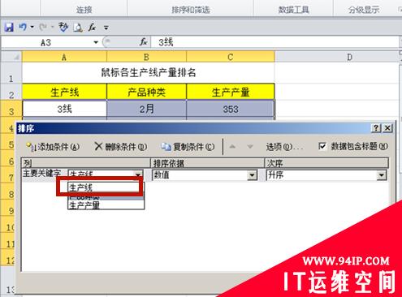Click the 删除条件 button

[121, 147]
